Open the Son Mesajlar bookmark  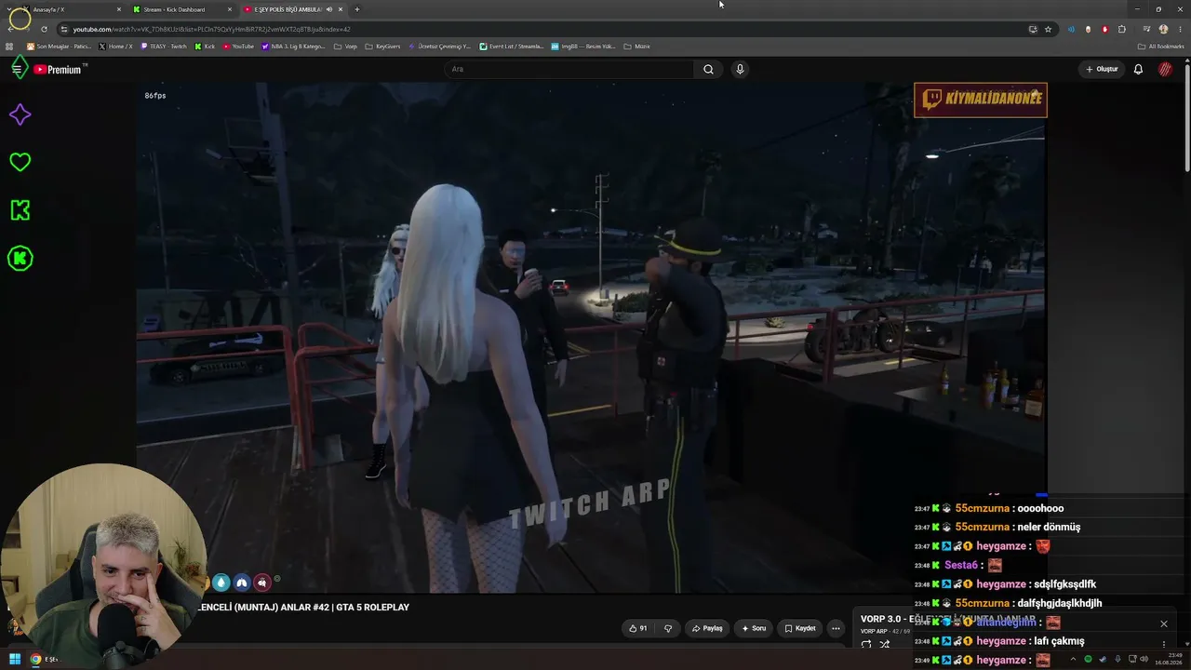click(59, 47)
